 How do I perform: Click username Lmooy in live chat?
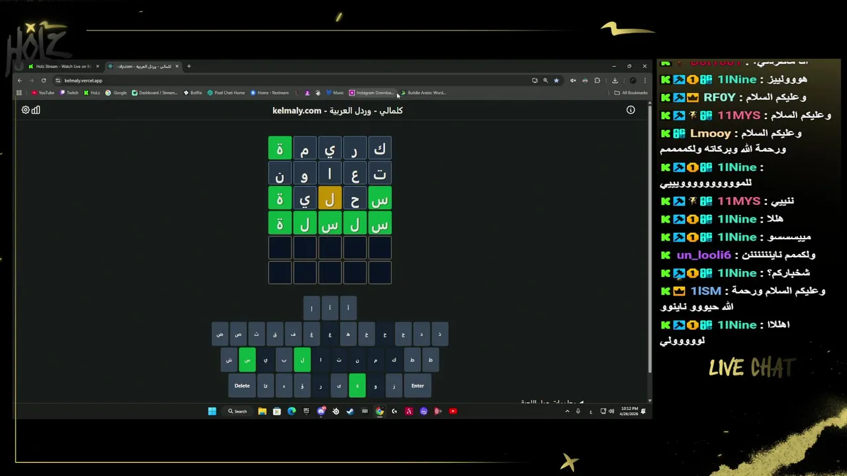pos(710,133)
